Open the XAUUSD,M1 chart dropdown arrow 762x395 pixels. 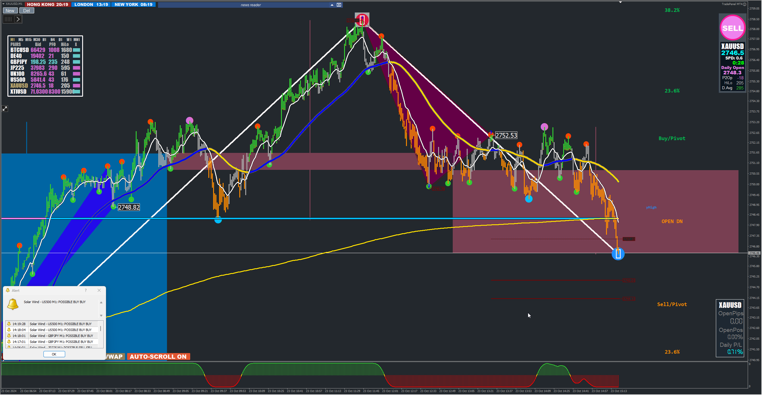click(x=3, y=4)
